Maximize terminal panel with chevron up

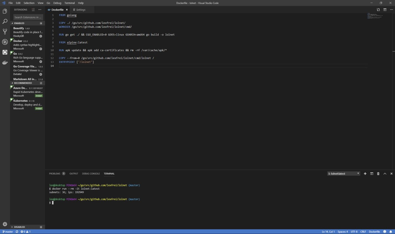[385, 174]
